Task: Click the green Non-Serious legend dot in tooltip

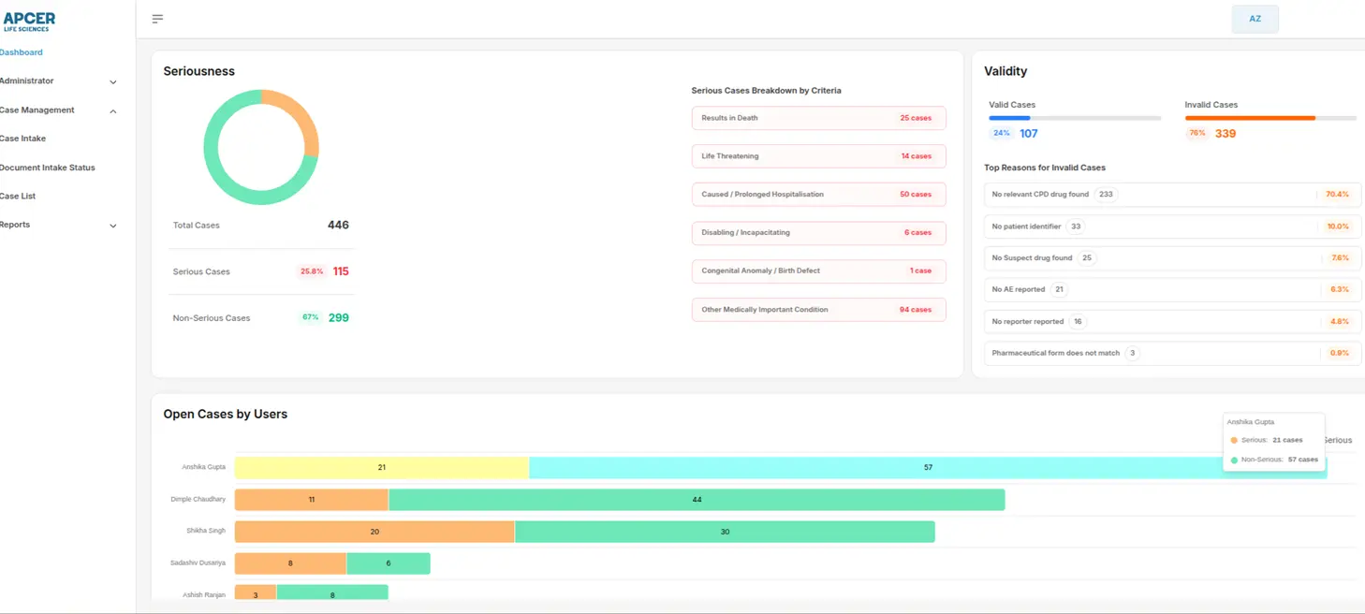Action: [1234, 459]
